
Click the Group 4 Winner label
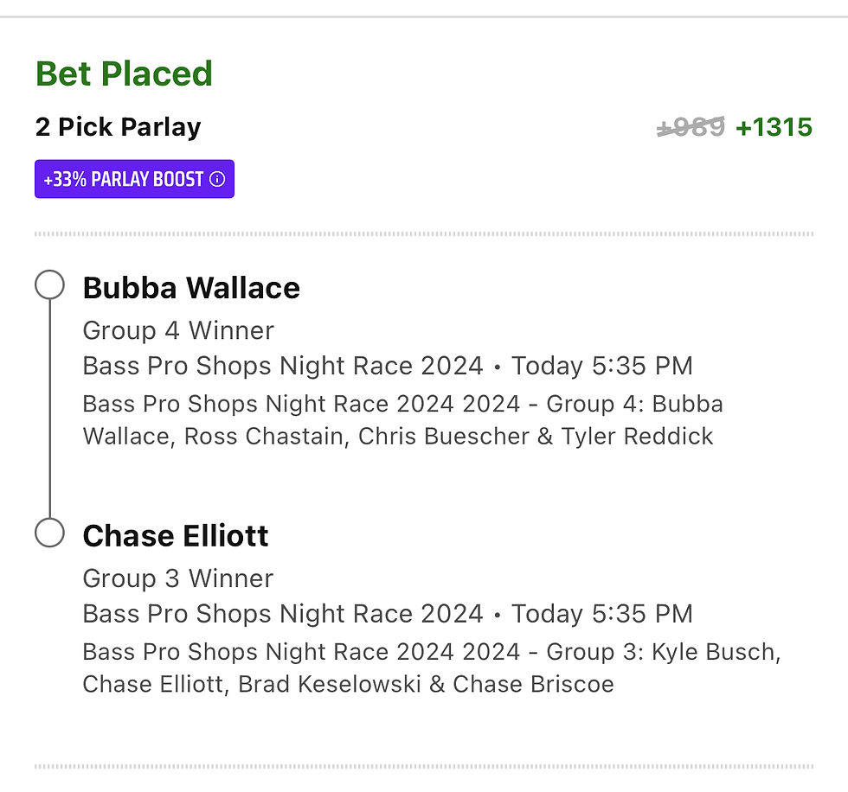(x=178, y=330)
